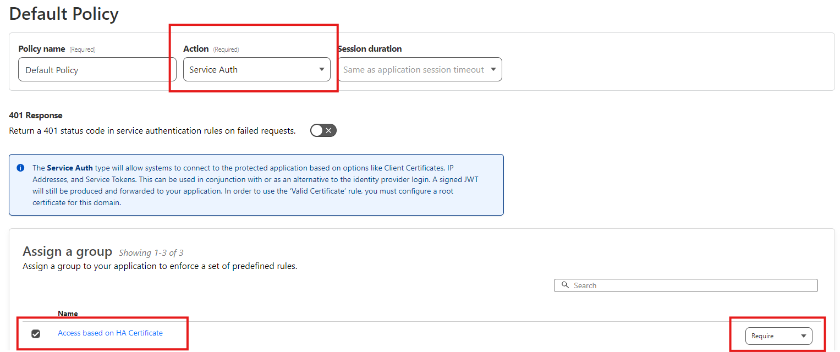Viewport: 840px width, 352px height.
Task: Select the Same as application session timeout field
Action: (x=420, y=69)
